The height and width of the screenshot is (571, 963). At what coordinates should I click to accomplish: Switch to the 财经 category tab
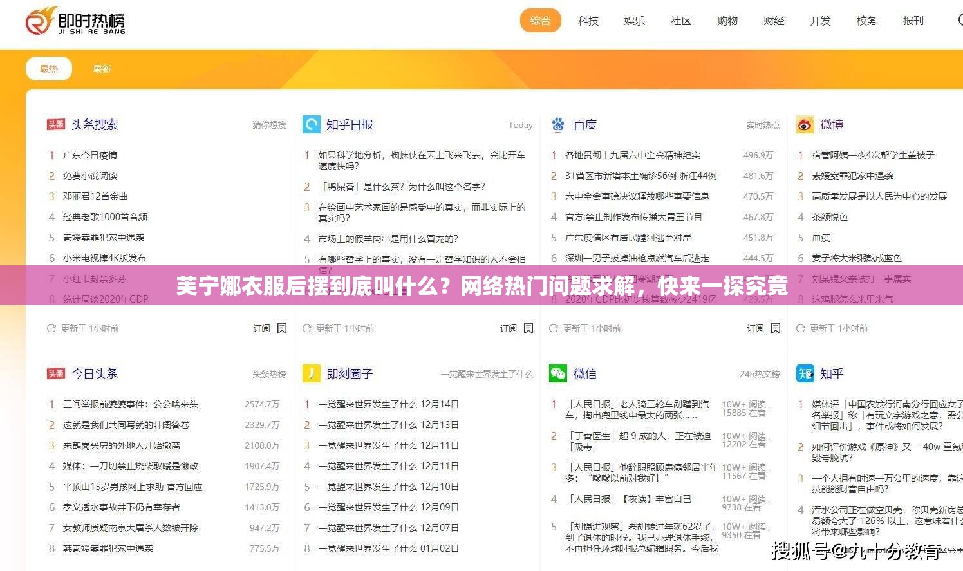click(773, 21)
